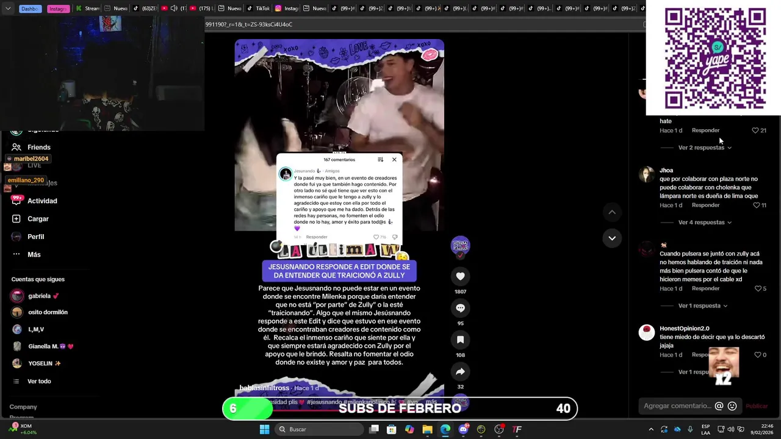
Task: Switch to the TikTok titled browser tab
Action: tap(259, 9)
